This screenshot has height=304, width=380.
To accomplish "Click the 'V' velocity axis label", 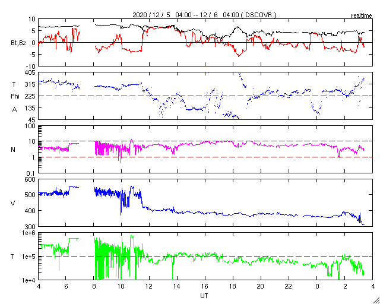I will point(13,203).
